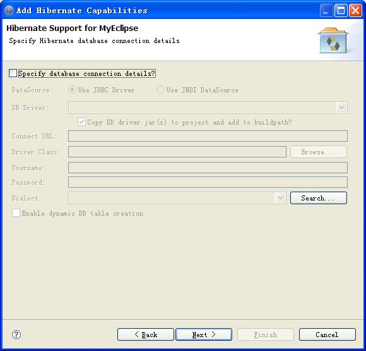This screenshot has height=351, width=366.
Task: Cancel the Hibernate wizard
Action: [328, 335]
